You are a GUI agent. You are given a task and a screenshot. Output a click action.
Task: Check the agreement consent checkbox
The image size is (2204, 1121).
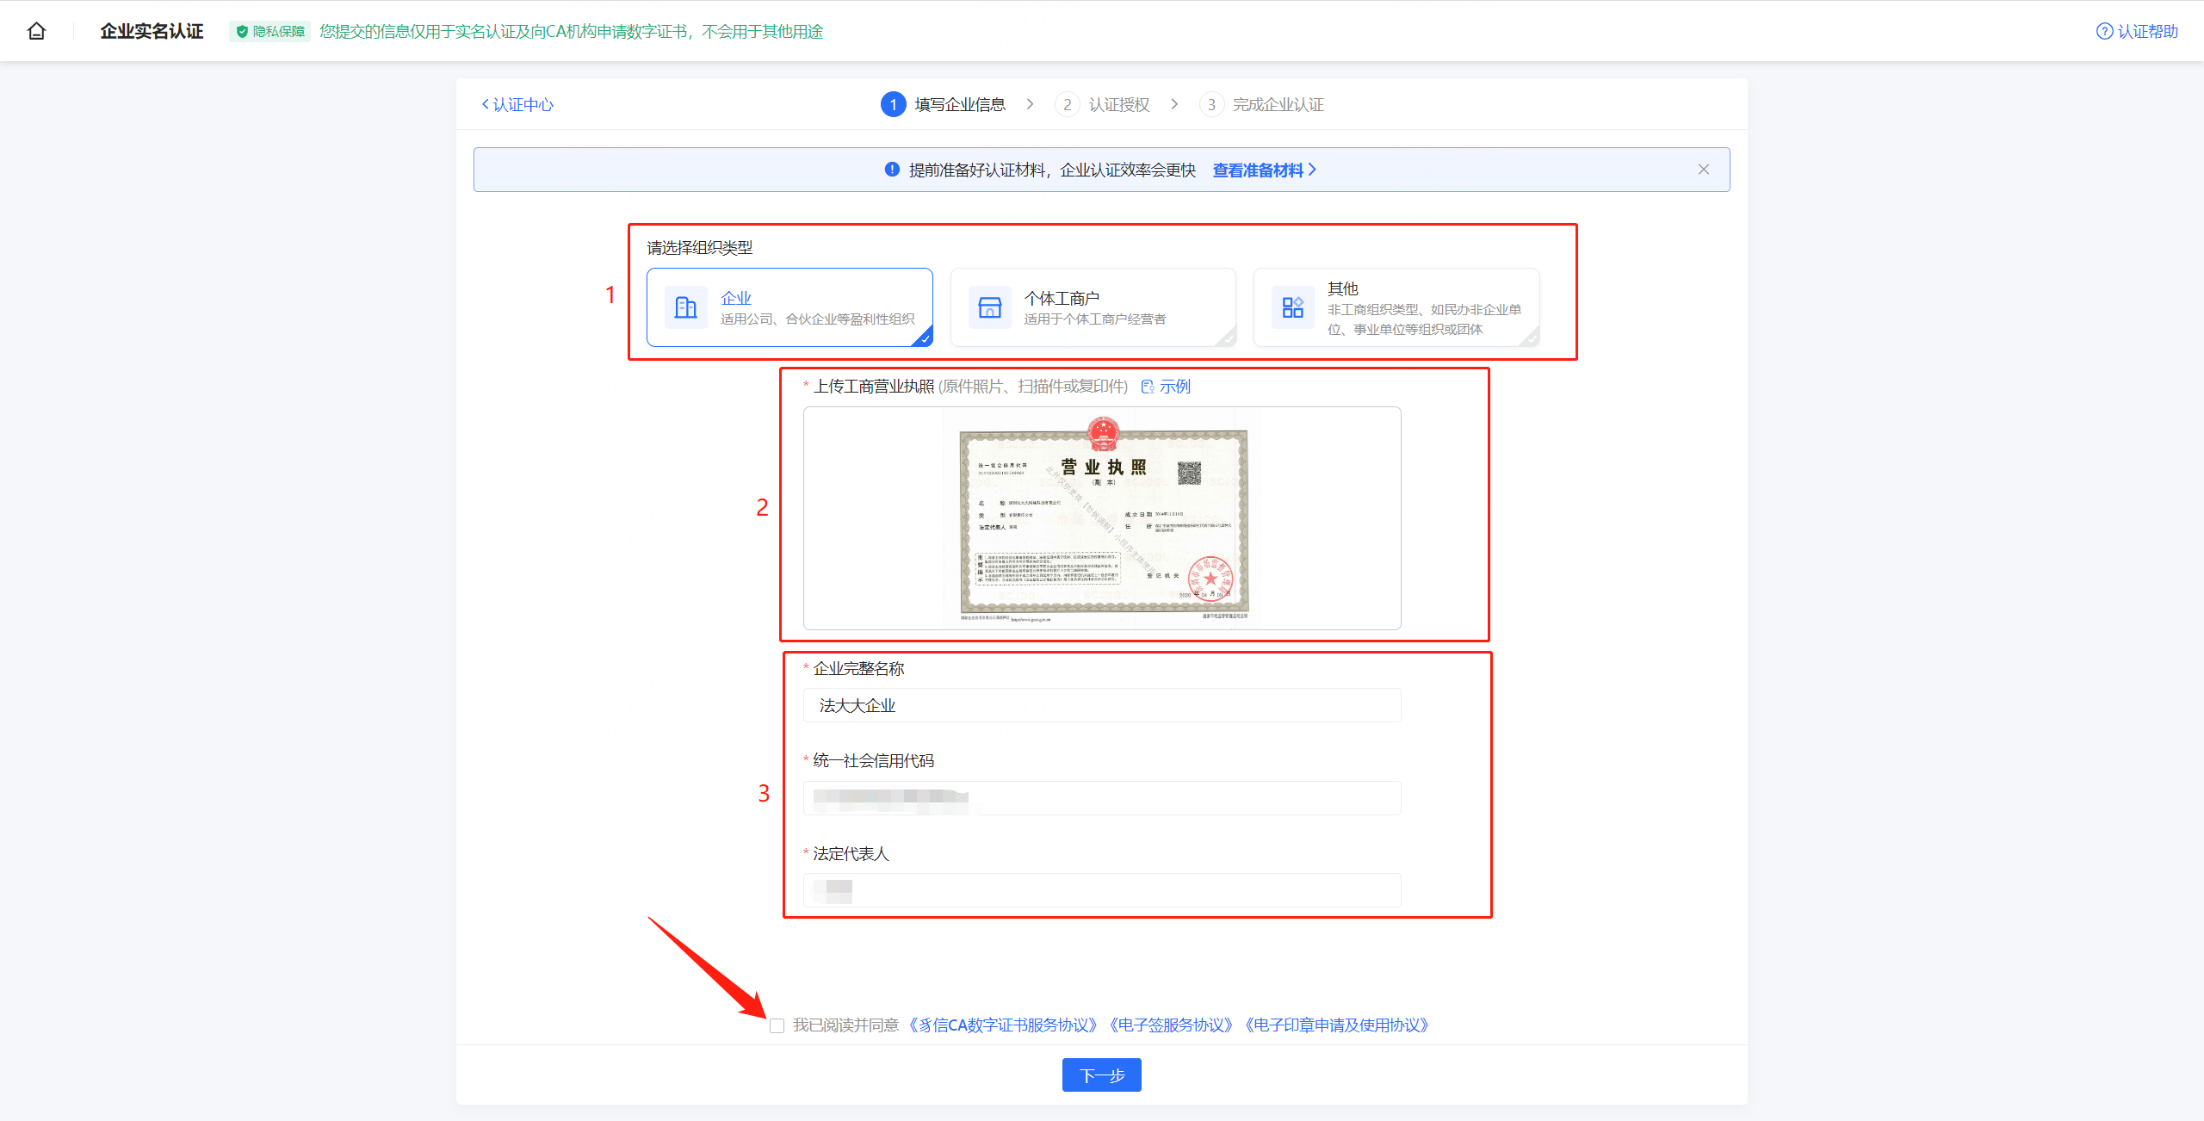[x=777, y=1025]
